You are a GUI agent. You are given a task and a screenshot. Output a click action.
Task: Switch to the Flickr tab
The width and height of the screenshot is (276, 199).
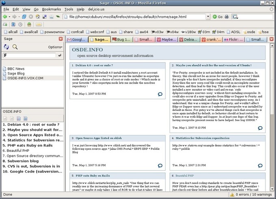coord(233,39)
